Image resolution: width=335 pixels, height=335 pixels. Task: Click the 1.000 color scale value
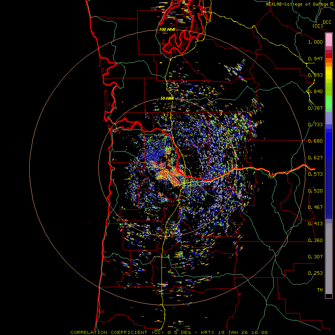coord(315,42)
